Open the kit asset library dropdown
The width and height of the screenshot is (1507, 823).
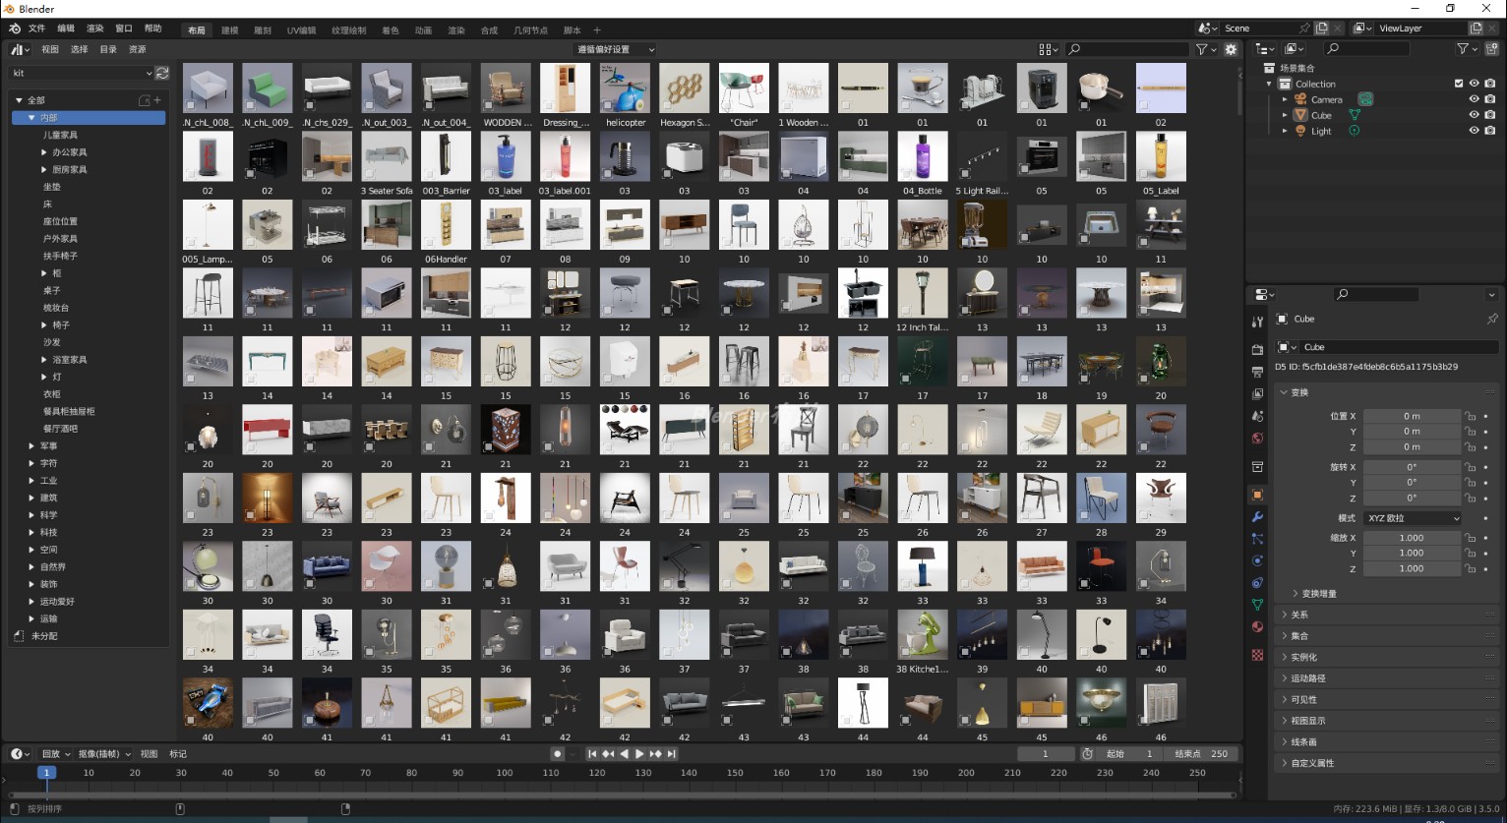[x=82, y=73]
